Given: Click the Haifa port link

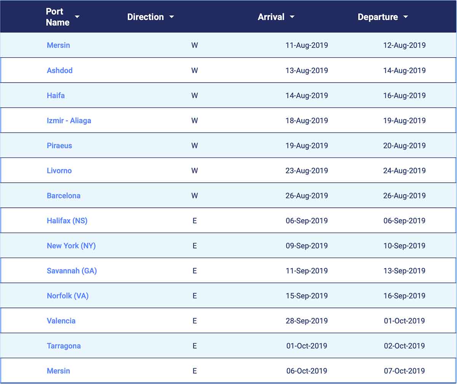Looking at the screenshot, I should click(56, 96).
